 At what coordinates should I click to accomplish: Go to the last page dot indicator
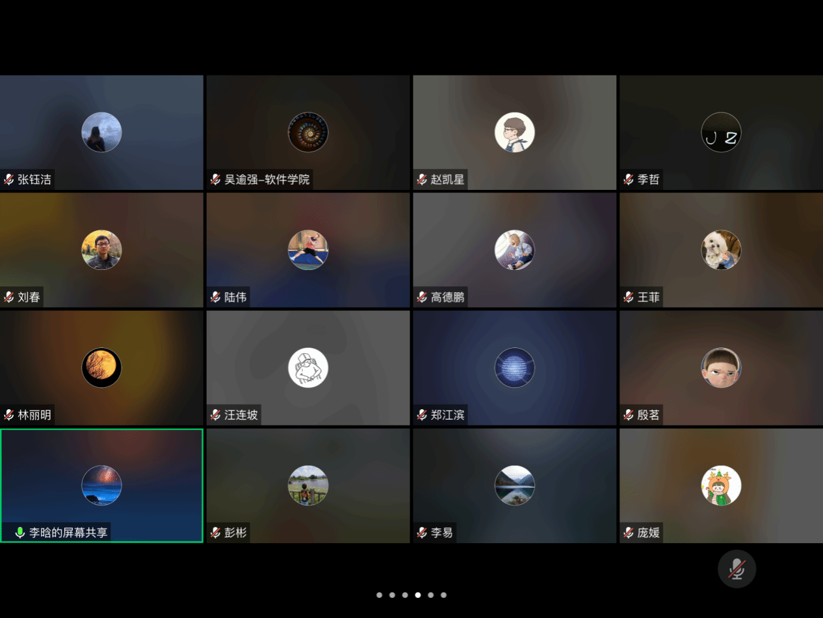point(443,595)
